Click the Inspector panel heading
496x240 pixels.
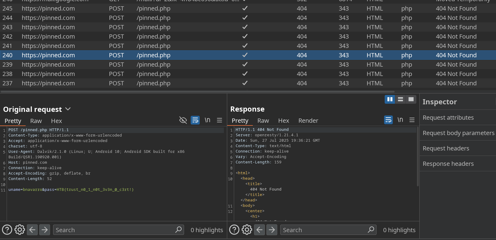440,102
